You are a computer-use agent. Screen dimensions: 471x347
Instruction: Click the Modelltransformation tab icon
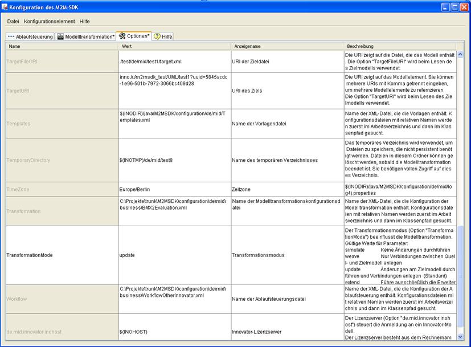60,36
